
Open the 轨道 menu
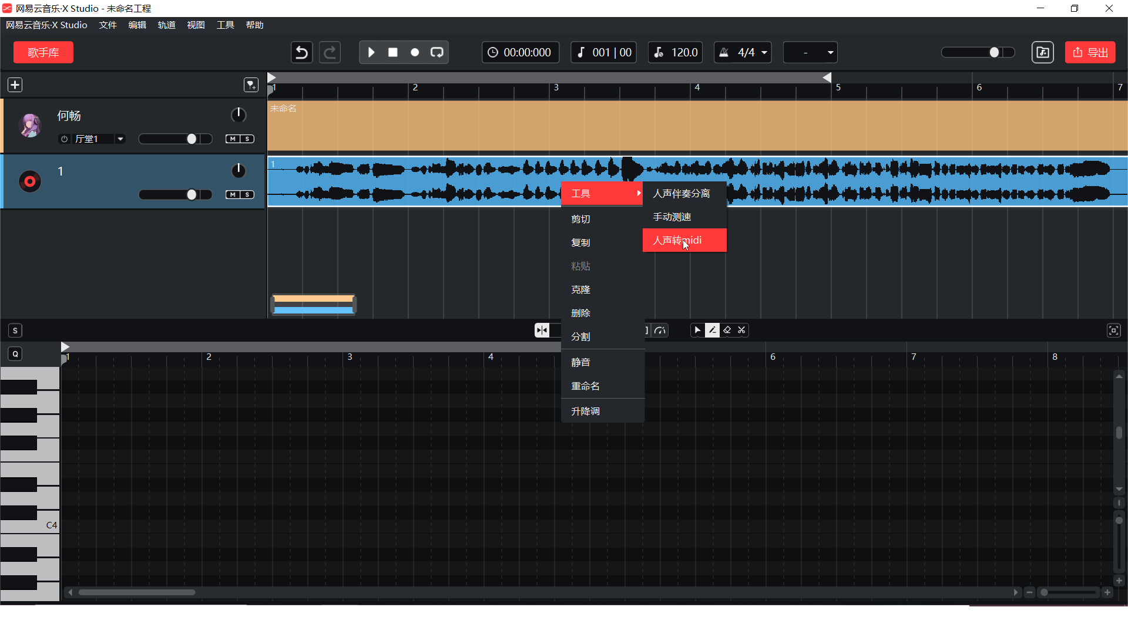pyautogui.click(x=166, y=25)
